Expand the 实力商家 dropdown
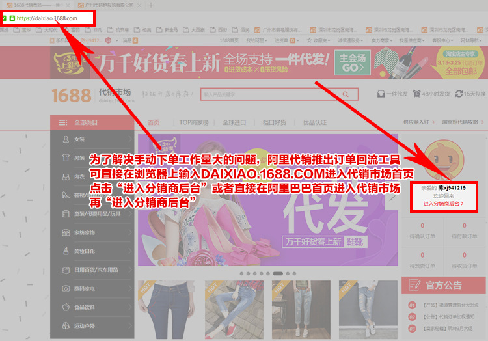Viewport: 488px width, 341px height. (x=381, y=40)
